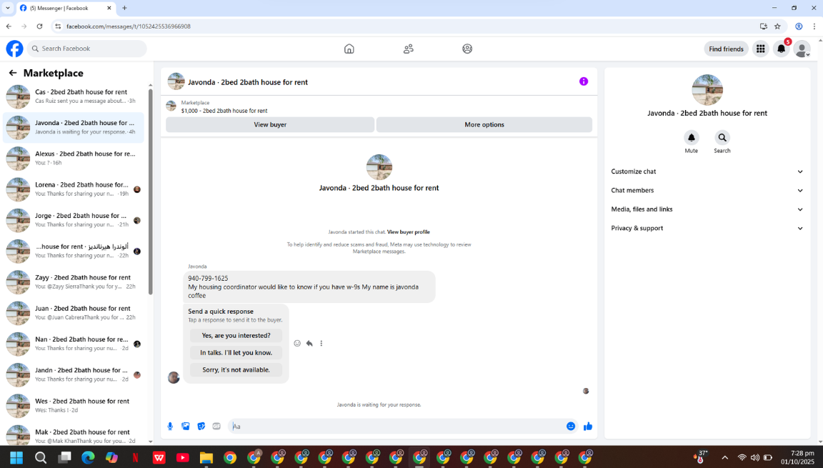Open YouTube from the taskbar
The image size is (823, 468).
pos(183,457)
